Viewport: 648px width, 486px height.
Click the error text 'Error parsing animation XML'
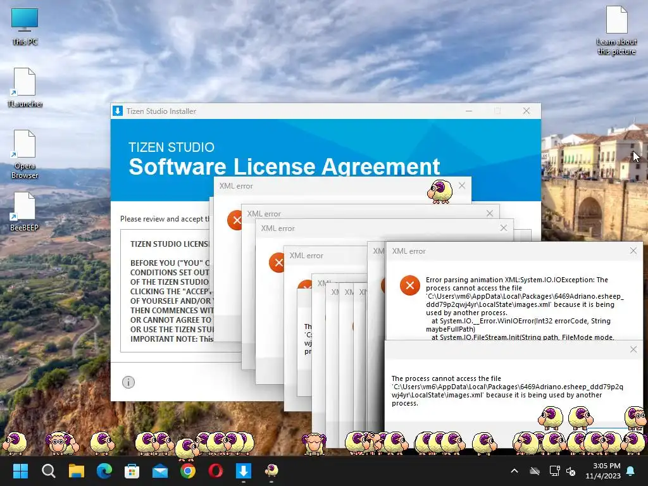(464, 280)
